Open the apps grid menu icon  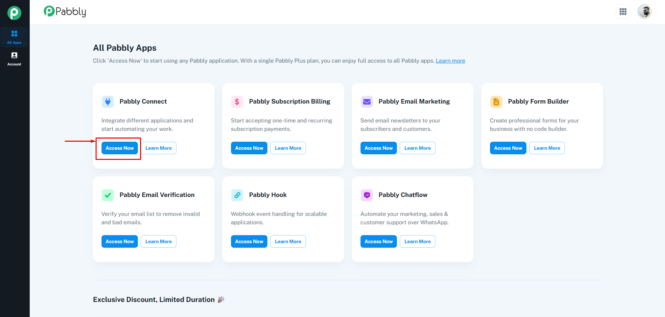tap(623, 12)
